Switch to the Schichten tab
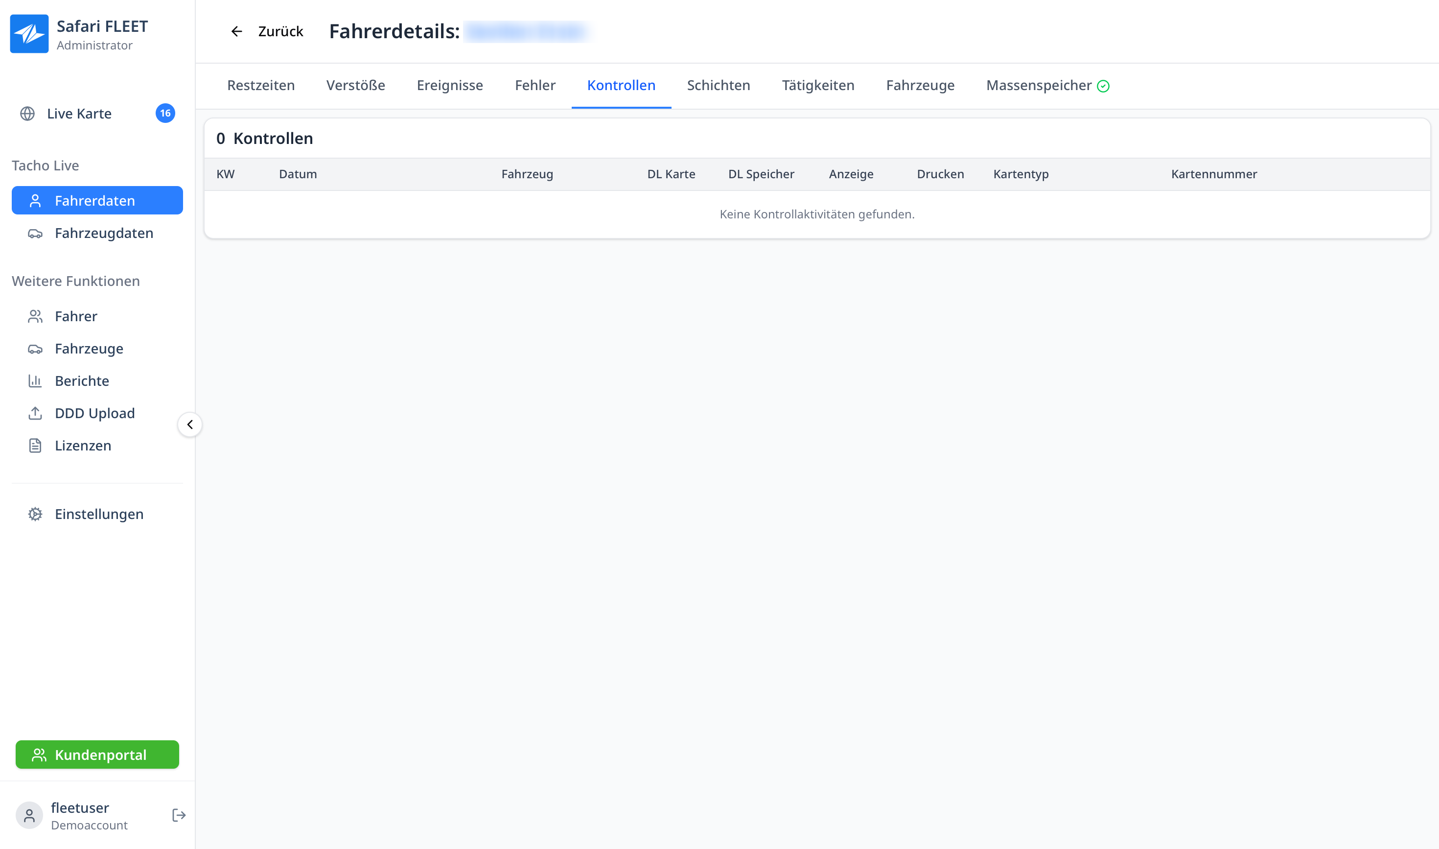The height and width of the screenshot is (849, 1439). (x=719, y=85)
